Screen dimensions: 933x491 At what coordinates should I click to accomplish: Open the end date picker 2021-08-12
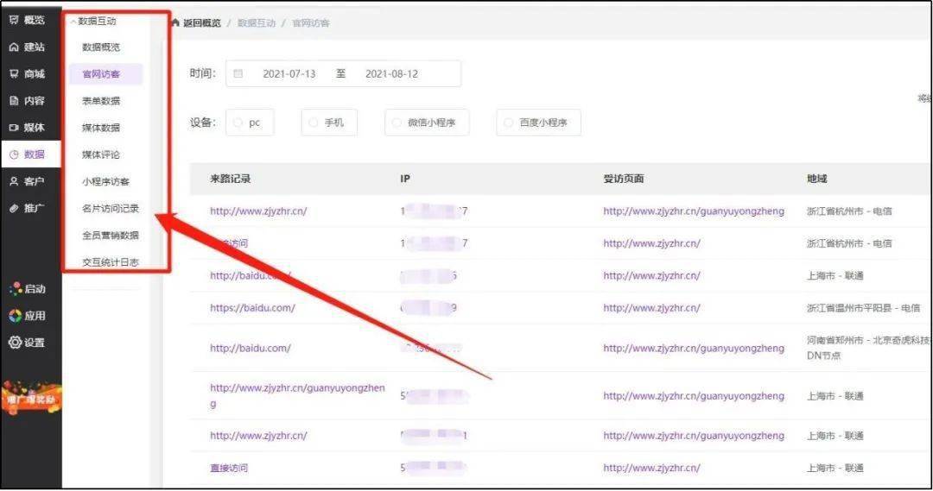click(391, 74)
